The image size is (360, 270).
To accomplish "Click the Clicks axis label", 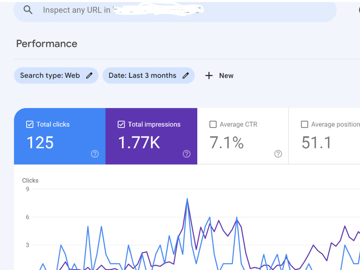I will click(30, 180).
